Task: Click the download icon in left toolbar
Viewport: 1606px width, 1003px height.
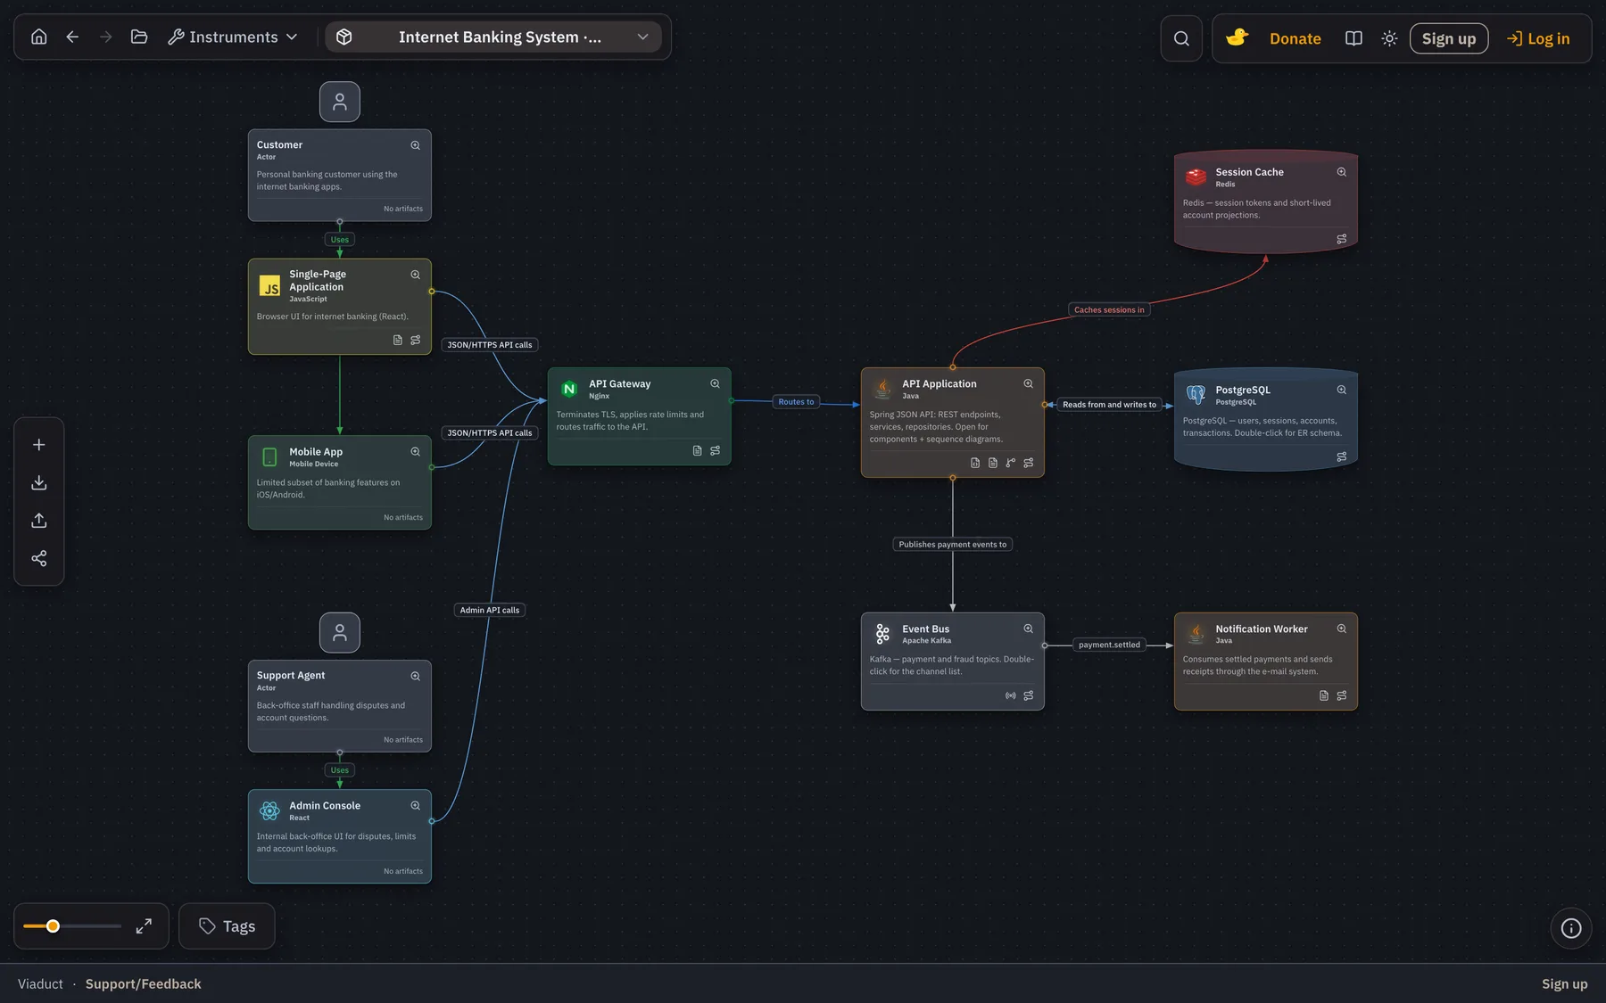Action: (x=39, y=482)
